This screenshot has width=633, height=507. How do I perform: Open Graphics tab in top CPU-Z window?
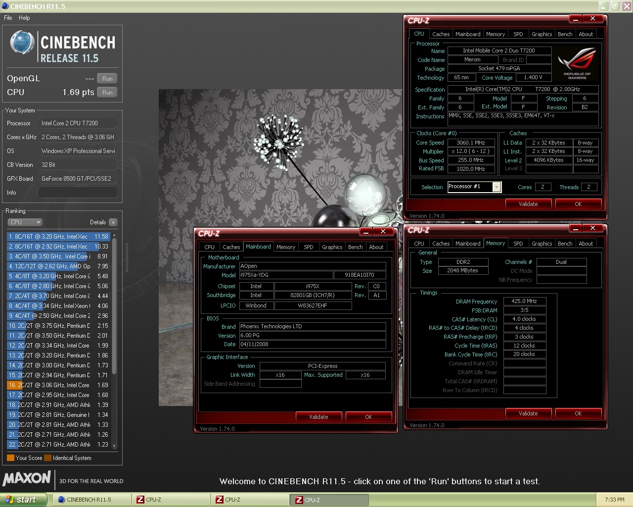542,34
